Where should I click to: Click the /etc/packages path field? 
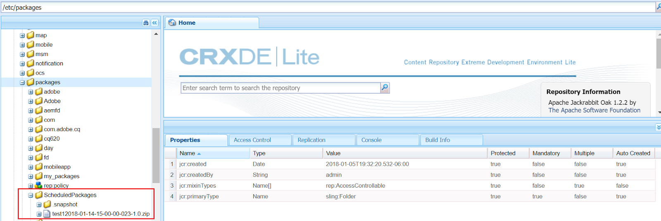pos(328,7)
